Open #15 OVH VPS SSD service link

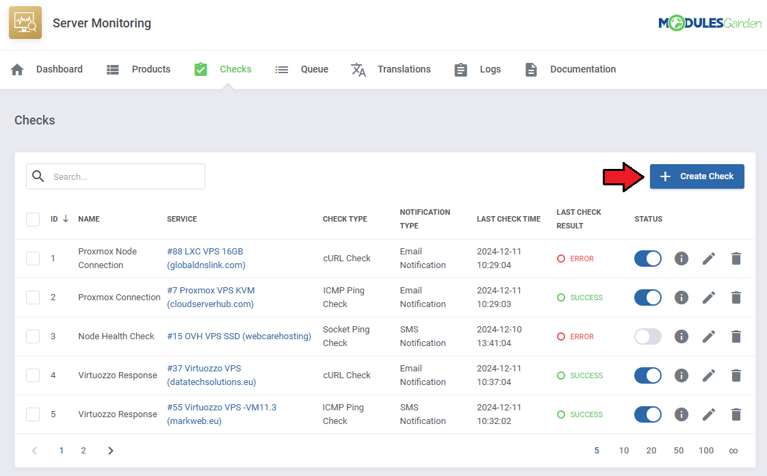pos(239,336)
